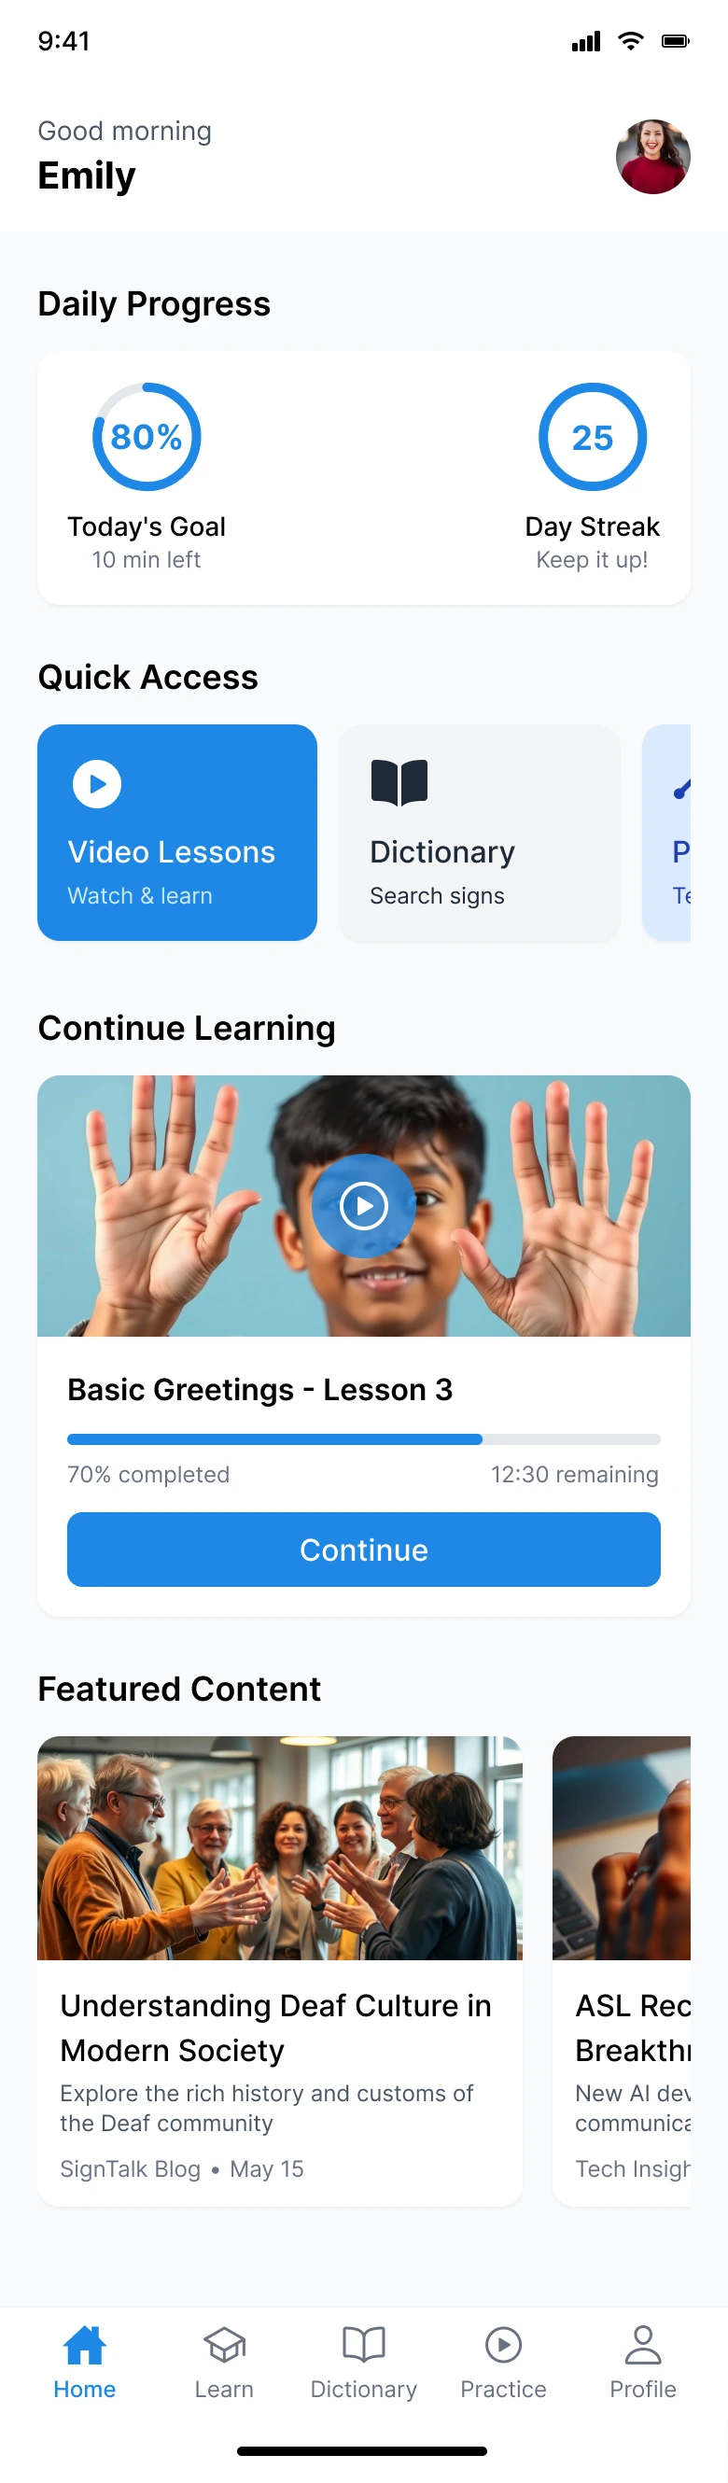Switch to the Learn tab
This screenshot has height=2483, width=728.
pos(224,2362)
